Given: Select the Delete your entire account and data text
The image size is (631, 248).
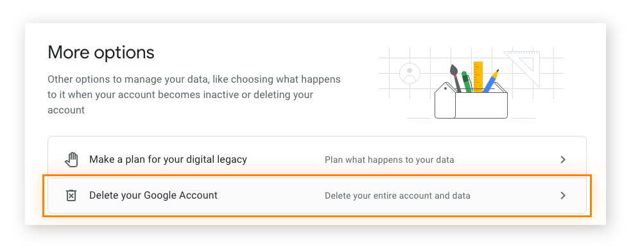Looking at the screenshot, I should (397, 196).
